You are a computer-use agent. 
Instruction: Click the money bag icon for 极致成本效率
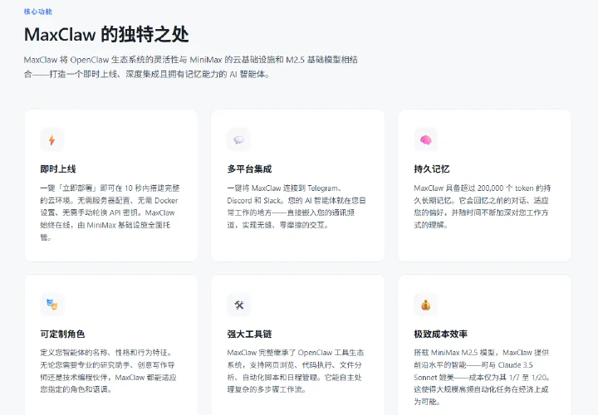pyautogui.click(x=425, y=305)
